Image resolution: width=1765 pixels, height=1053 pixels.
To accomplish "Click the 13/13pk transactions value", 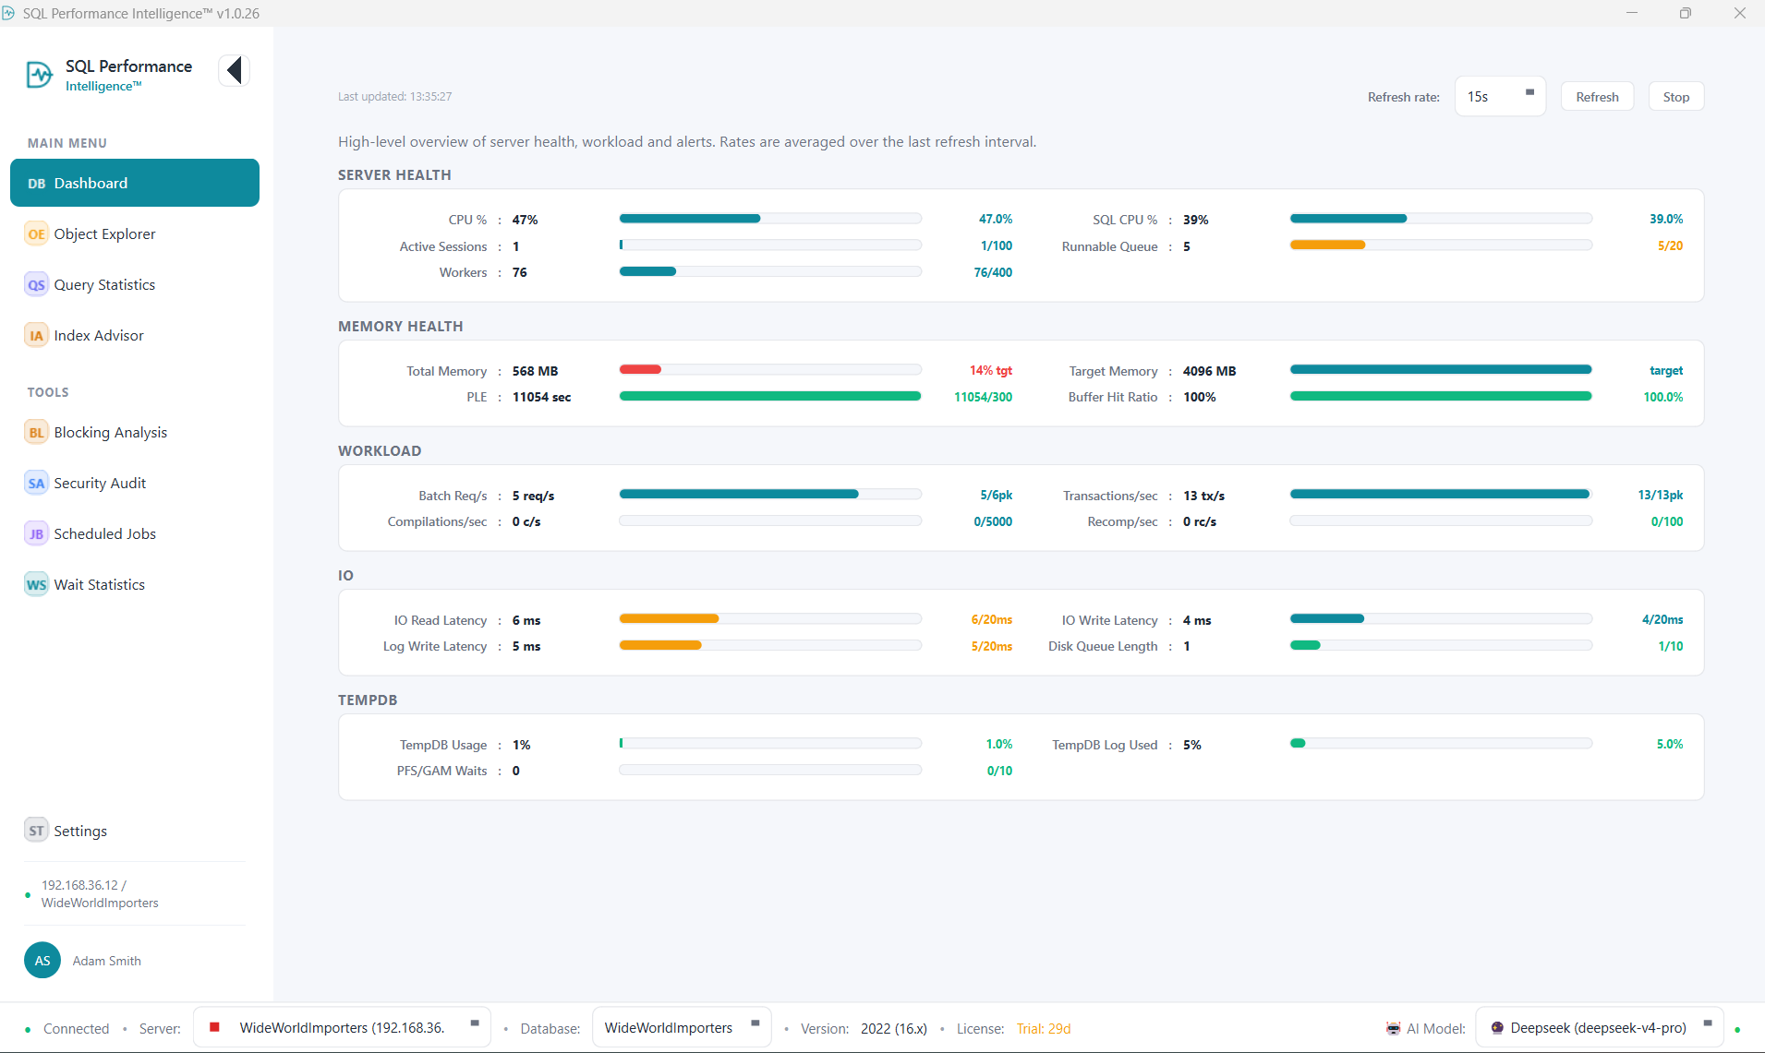I will click(1660, 496).
